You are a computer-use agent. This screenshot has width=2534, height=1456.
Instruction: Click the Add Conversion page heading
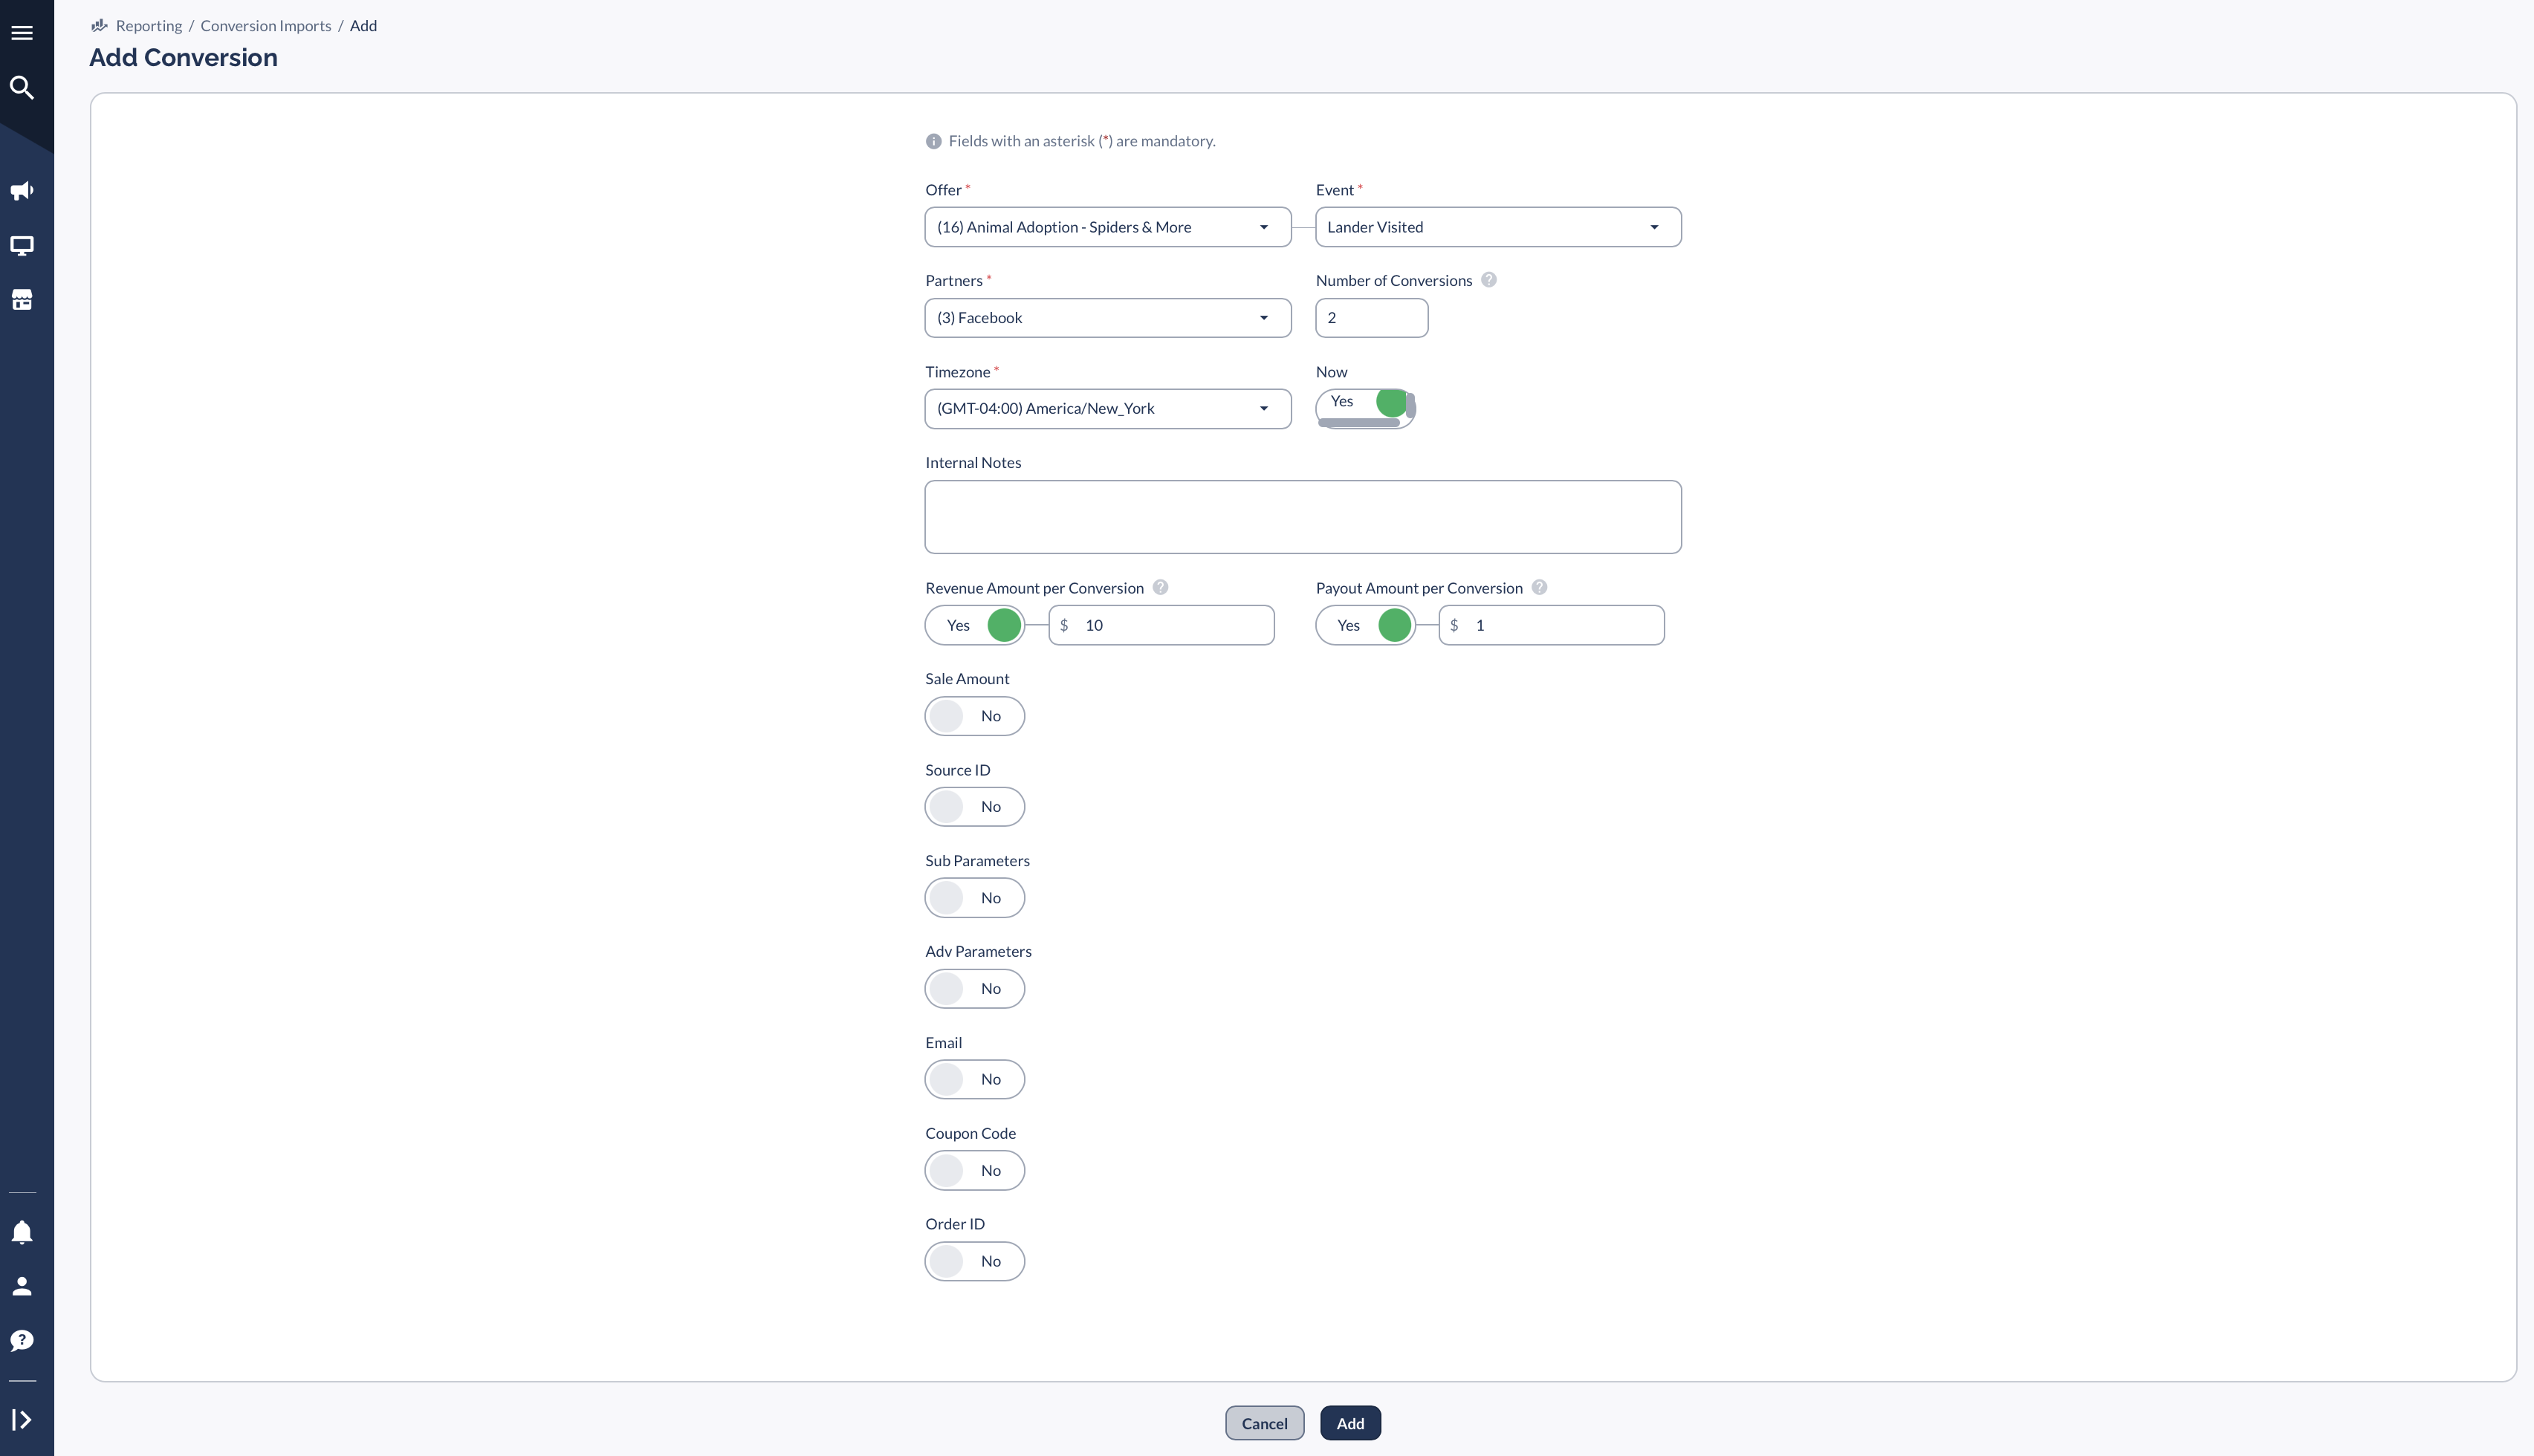coord(184,58)
